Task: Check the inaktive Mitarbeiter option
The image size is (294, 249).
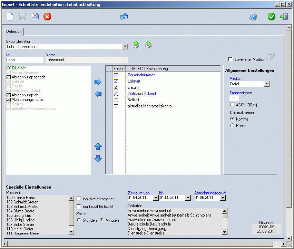Action: [x=79, y=199]
